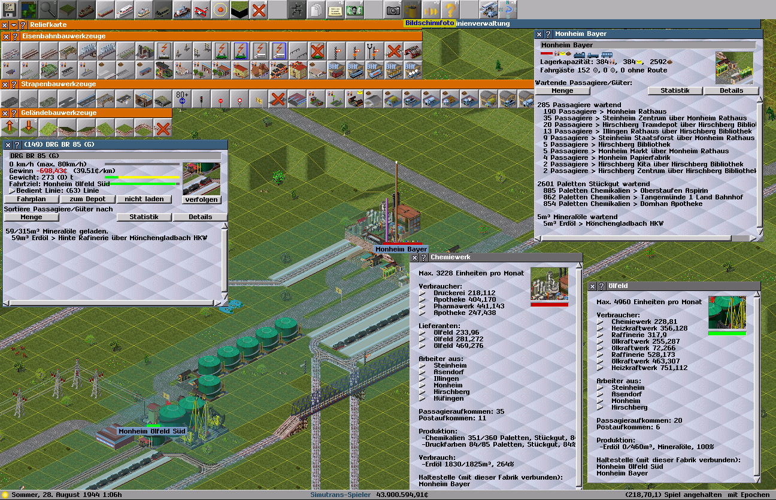This screenshot has height=500, width=776.
Task: Select the 80+ speed limit road sign tool
Action: (x=182, y=98)
